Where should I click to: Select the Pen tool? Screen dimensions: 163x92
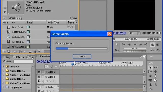pyautogui.click(x=155, y=76)
